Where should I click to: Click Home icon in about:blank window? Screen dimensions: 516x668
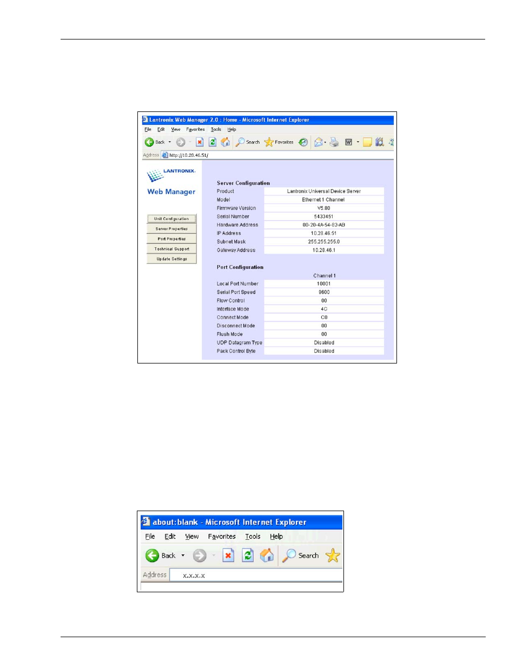(267, 555)
